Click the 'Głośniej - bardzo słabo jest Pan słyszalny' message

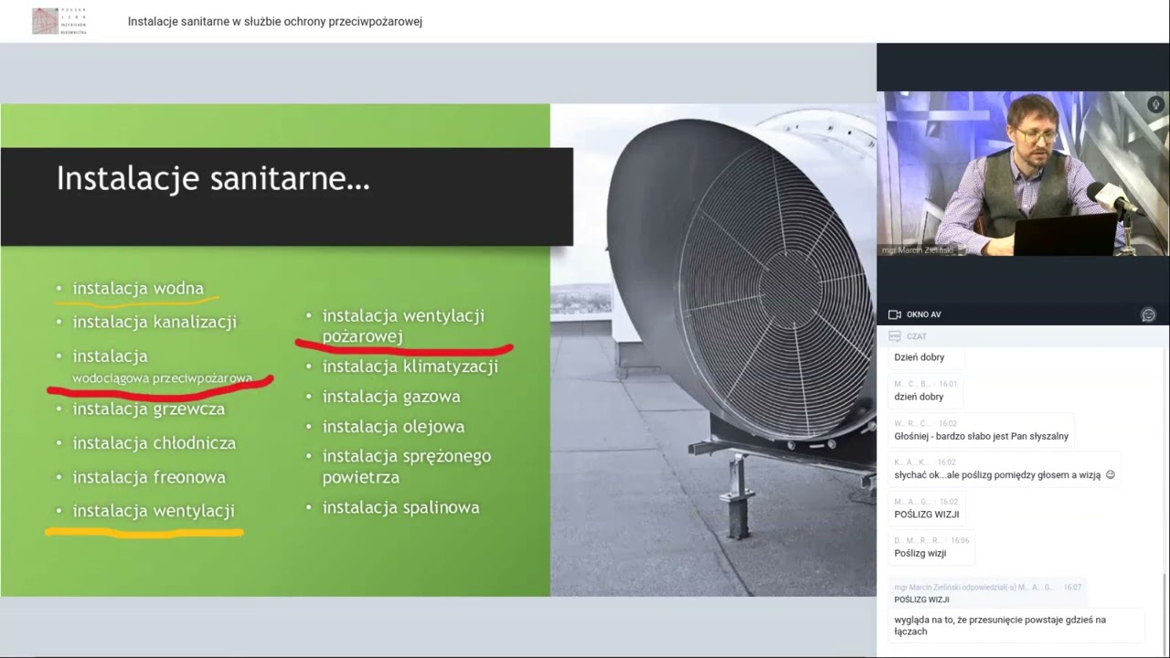pos(981,436)
